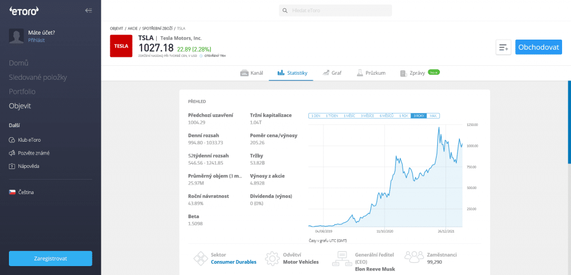Viewport: 571px width, 275px height.
Task: Open the Čeština language selector
Action: [x=22, y=192]
